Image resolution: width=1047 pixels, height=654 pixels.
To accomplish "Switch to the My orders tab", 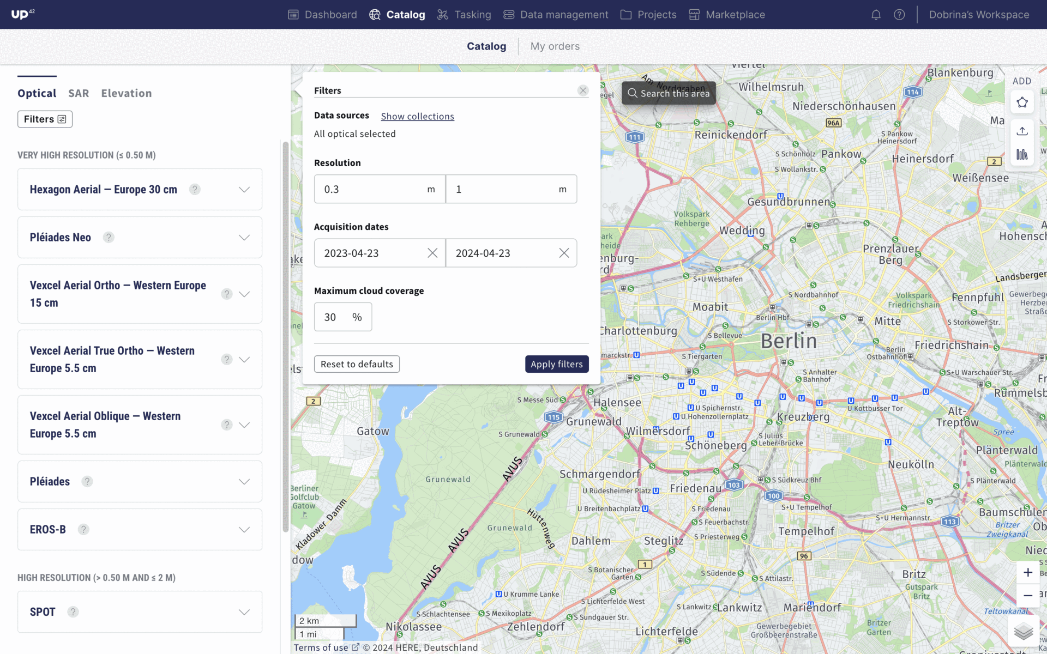I will 555,46.
